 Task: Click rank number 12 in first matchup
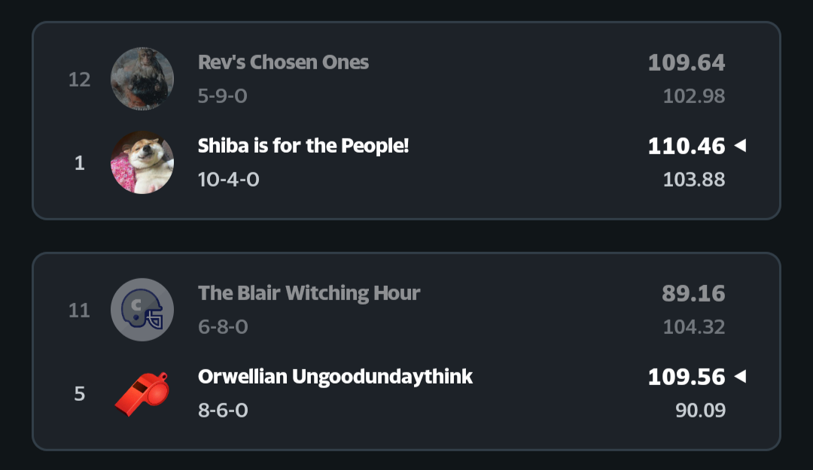[79, 80]
